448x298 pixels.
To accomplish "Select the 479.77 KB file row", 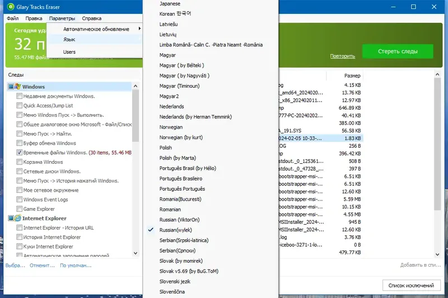I will [x=321, y=252].
